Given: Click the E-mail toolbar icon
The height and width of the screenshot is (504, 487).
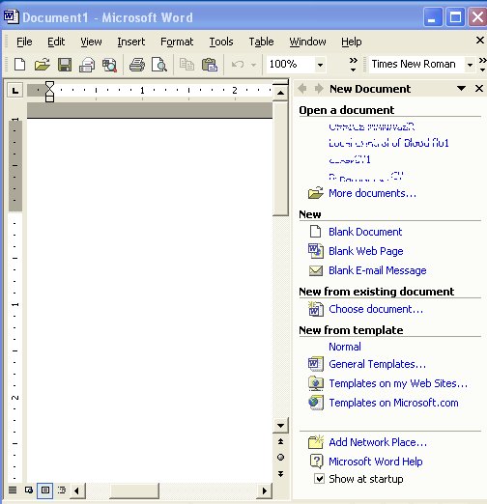Looking at the screenshot, I should [x=87, y=65].
